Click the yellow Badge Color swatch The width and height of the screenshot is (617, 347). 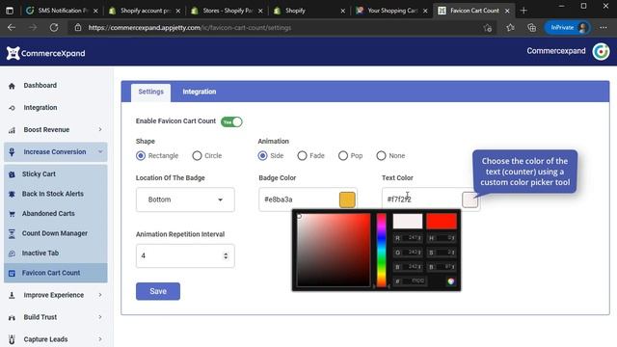(347, 200)
